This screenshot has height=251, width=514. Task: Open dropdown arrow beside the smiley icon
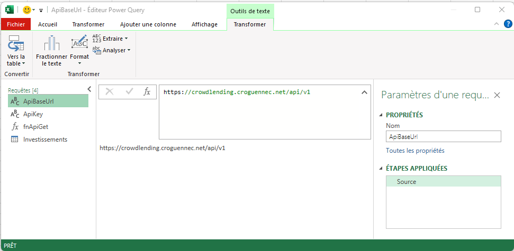click(x=33, y=10)
